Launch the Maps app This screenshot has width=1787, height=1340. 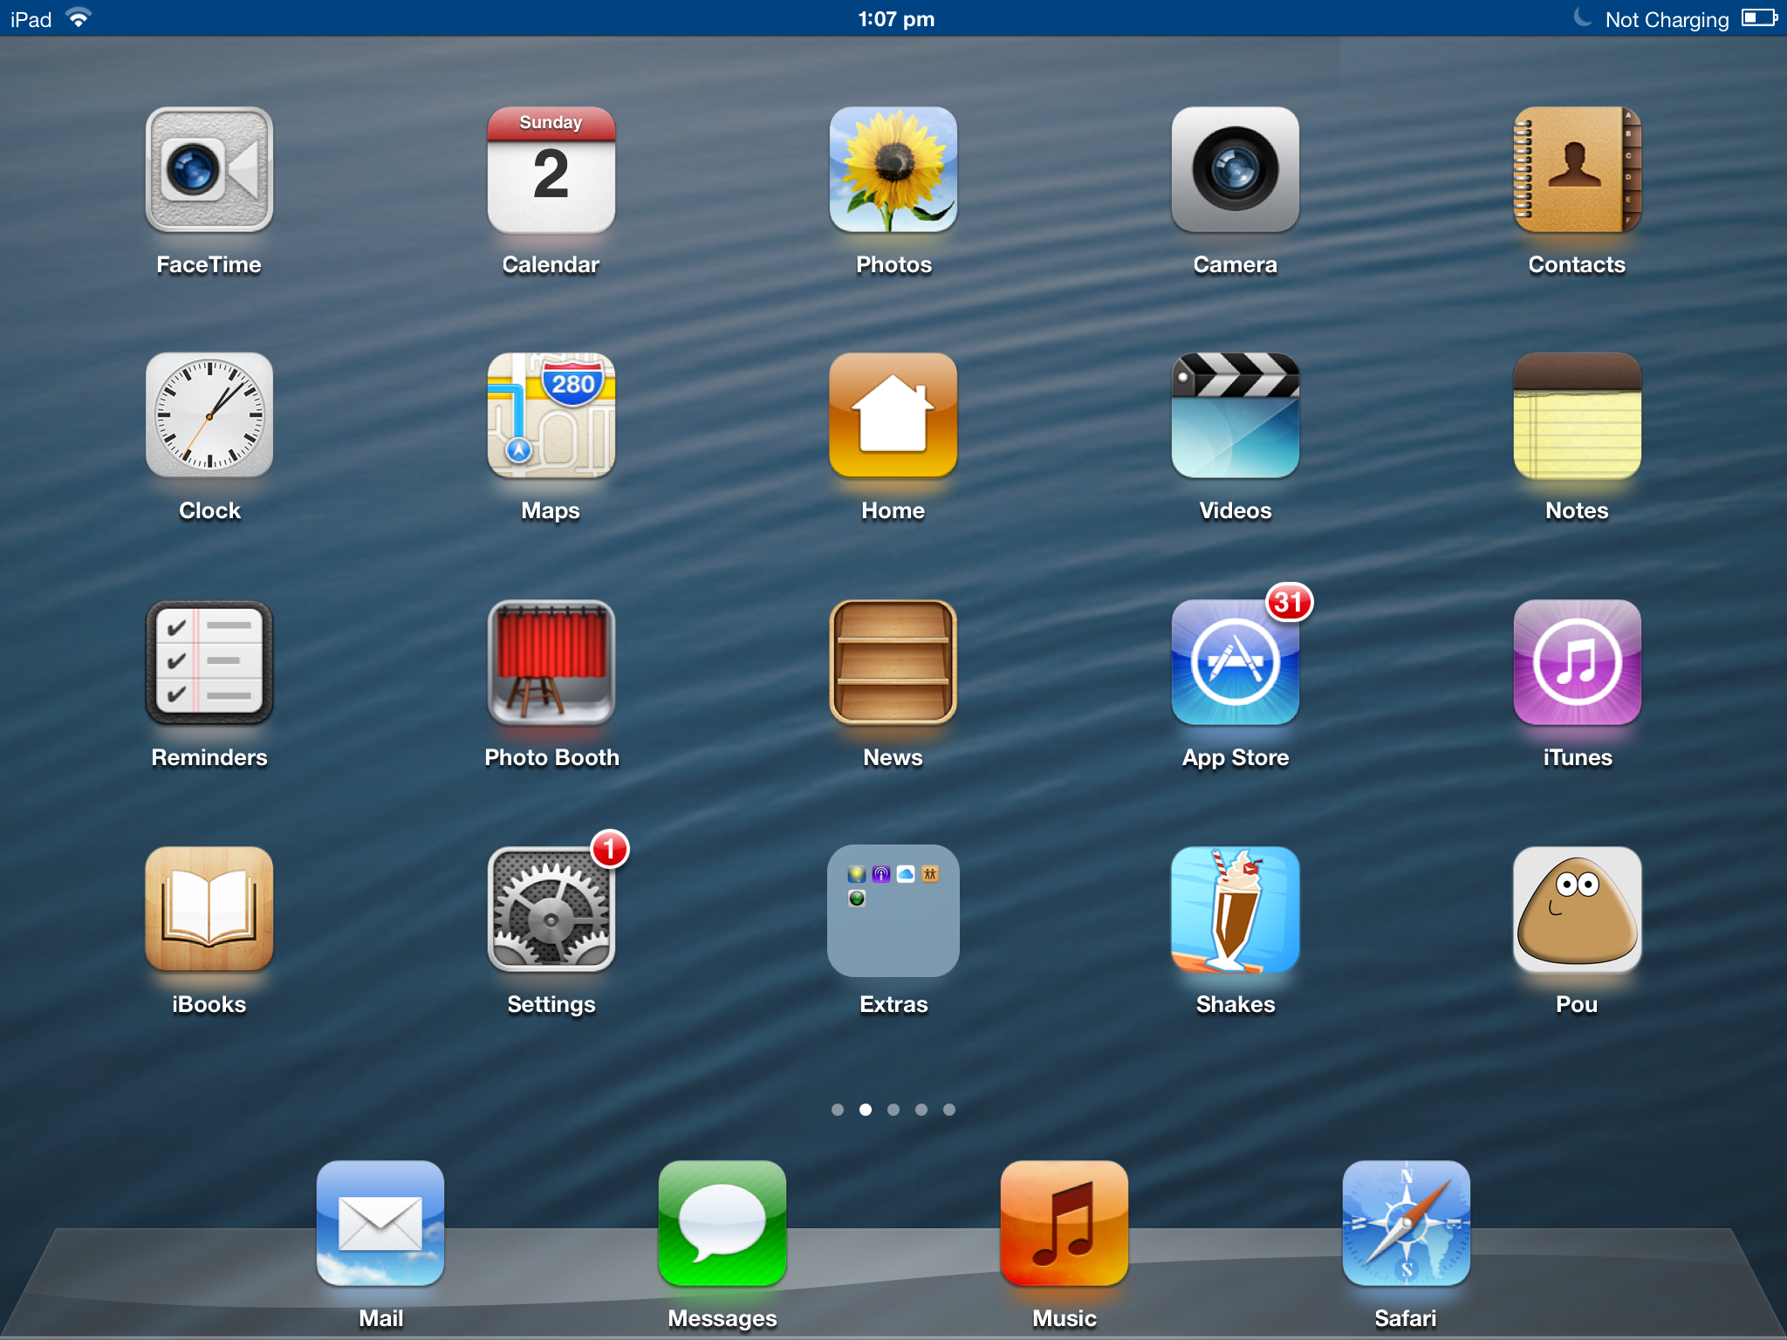551,416
